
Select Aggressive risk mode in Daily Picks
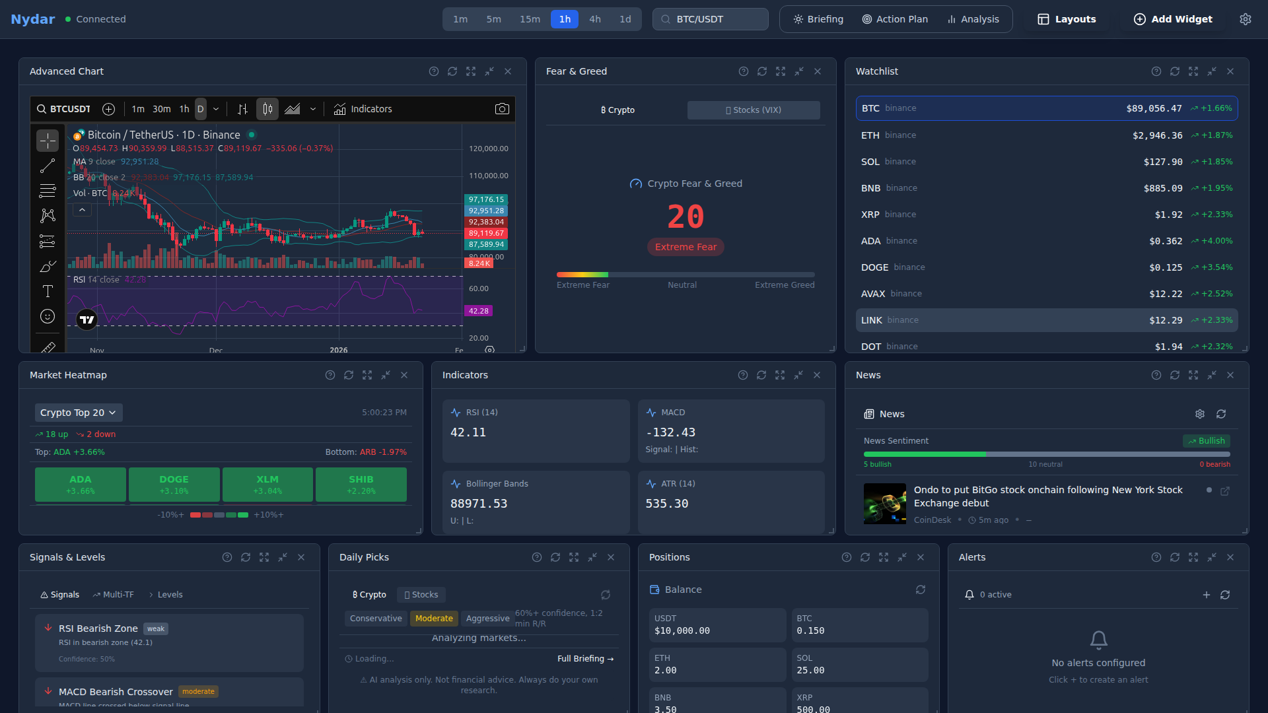tap(487, 619)
